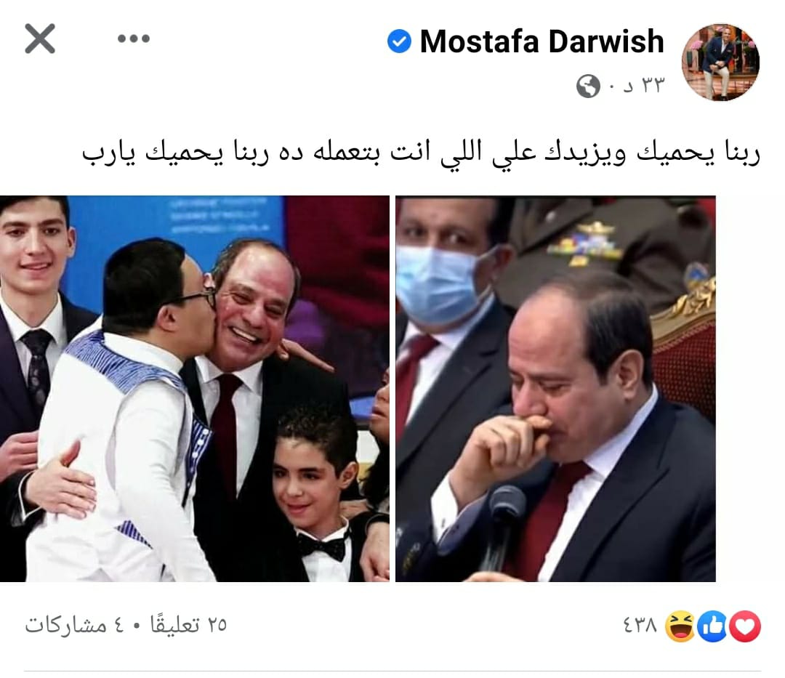
Task: Click the blue Like thumbs-up reaction icon
Action: [x=712, y=626]
